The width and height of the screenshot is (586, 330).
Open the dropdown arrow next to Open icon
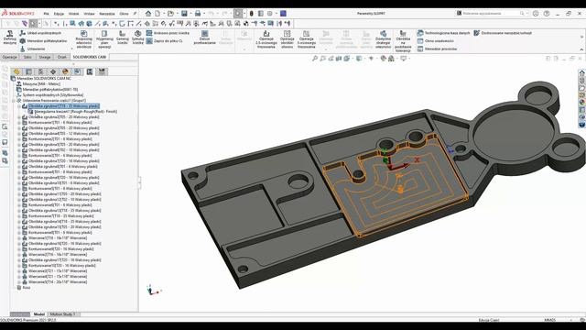coord(177,14)
